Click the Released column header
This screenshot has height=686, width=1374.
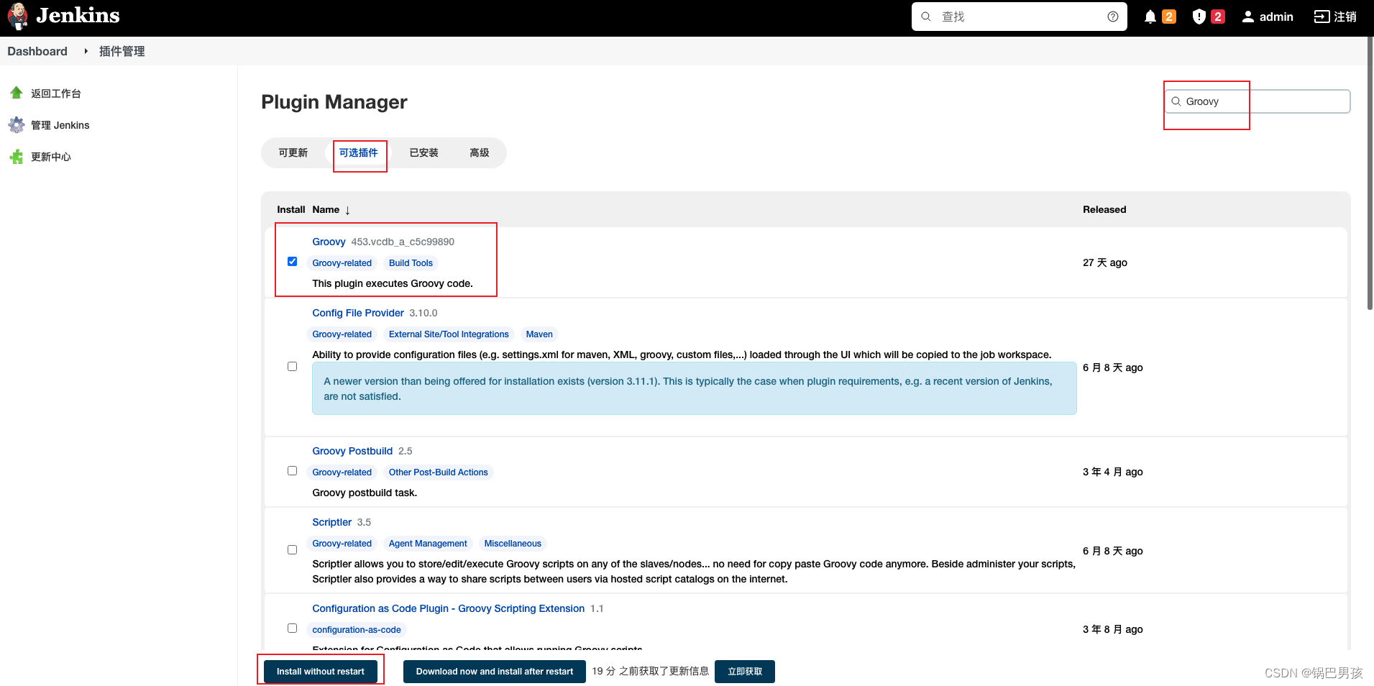coord(1104,210)
